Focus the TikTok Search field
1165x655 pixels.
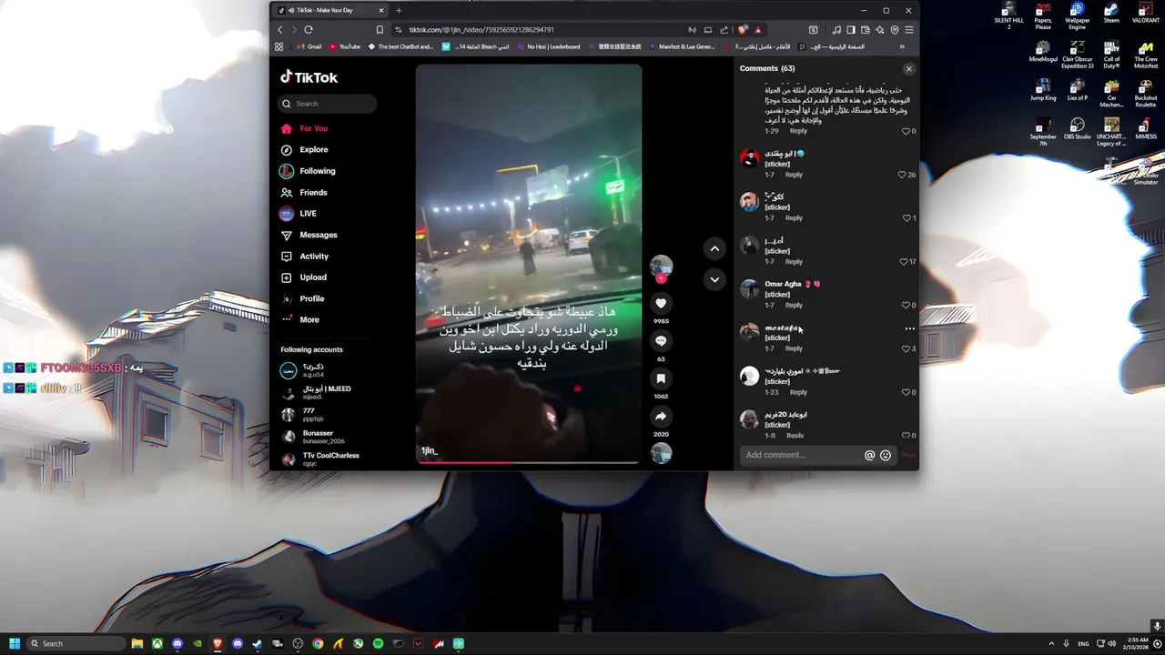pos(328,104)
